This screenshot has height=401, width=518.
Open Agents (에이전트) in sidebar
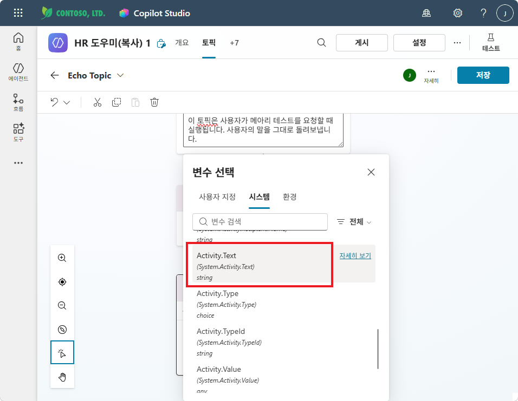[x=18, y=71]
